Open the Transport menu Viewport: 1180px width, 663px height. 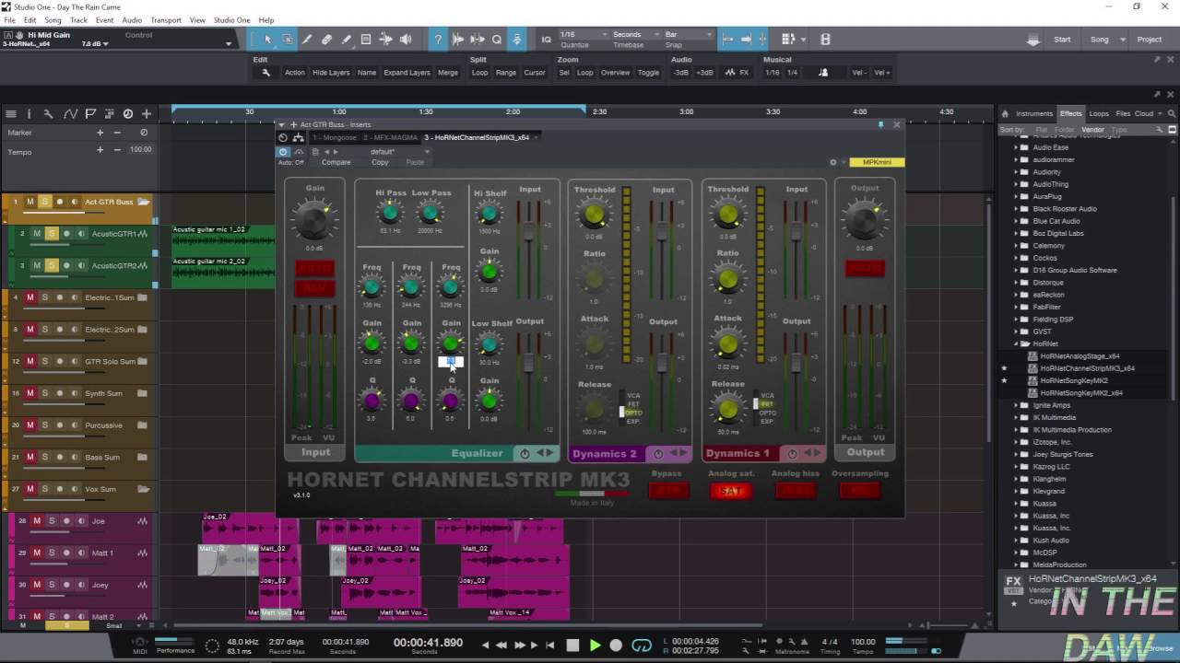point(166,20)
